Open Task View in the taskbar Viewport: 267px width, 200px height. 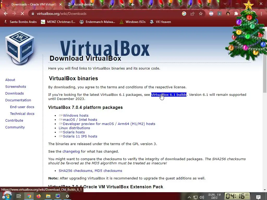[19, 196]
